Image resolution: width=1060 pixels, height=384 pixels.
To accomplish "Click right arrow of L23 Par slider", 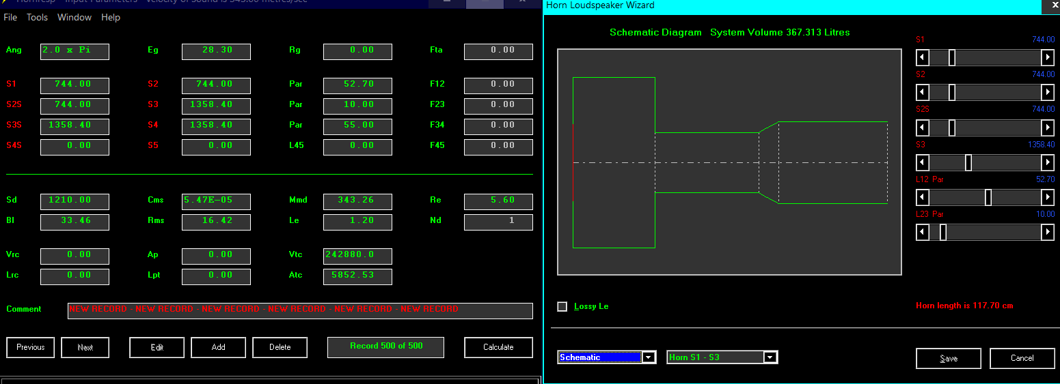I will point(1047,233).
